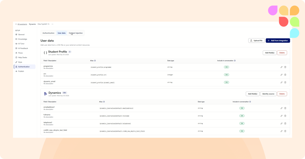Edit the srn field
The height and width of the screenshot is (159, 305).
[x=281, y=75]
